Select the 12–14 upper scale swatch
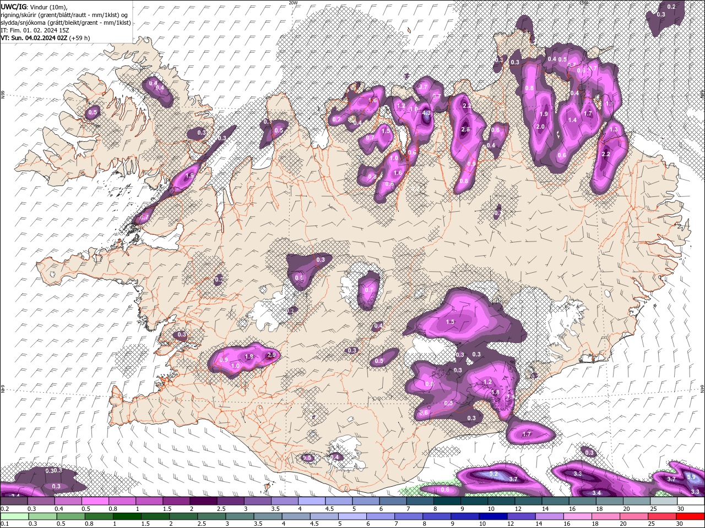The width and height of the screenshot is (705, 528). [x=529, y=501]
